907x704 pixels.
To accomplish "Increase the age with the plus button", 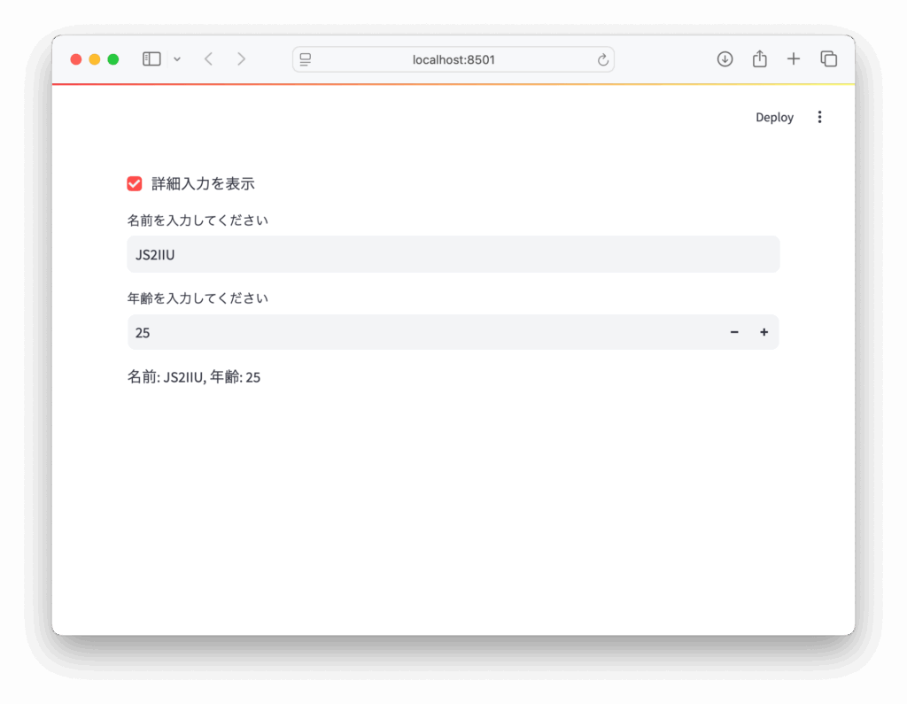I will (764, 332).
